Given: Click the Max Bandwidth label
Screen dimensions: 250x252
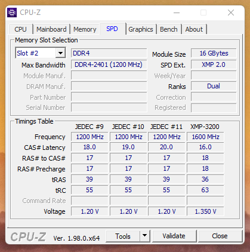Looking at the screenshot, I should (x=44, y=65).
